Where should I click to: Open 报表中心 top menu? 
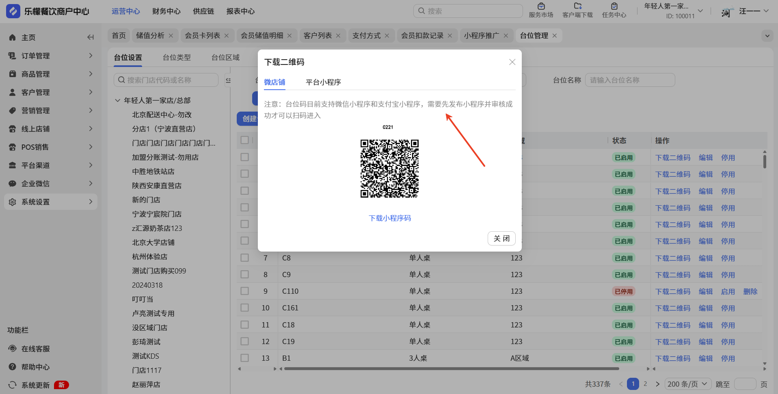click(240, 11)
